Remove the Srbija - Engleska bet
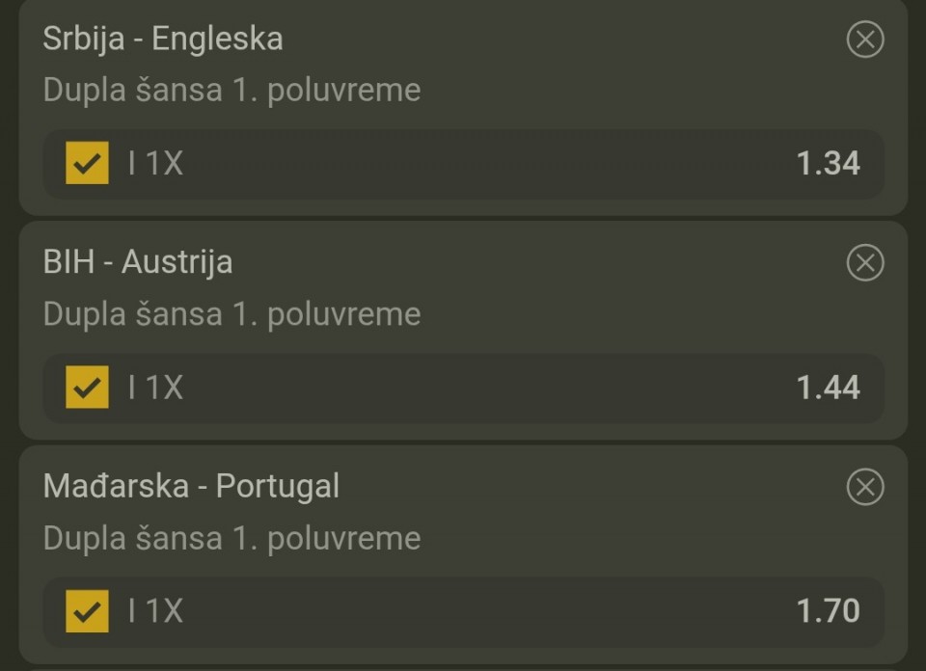This screenshot has width=926, height=671. [x=864, y=40]
